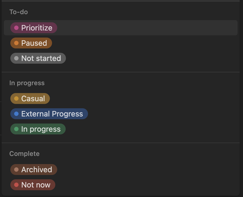Click the blue dot in External Progress

(x=16, y=114)
